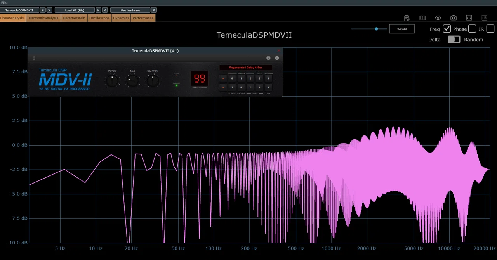497x260 pixels.
Task: Uncheck the Freq checkbox
Action: click(447, 29)
